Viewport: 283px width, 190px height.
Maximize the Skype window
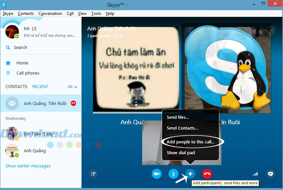click(263, 3)
